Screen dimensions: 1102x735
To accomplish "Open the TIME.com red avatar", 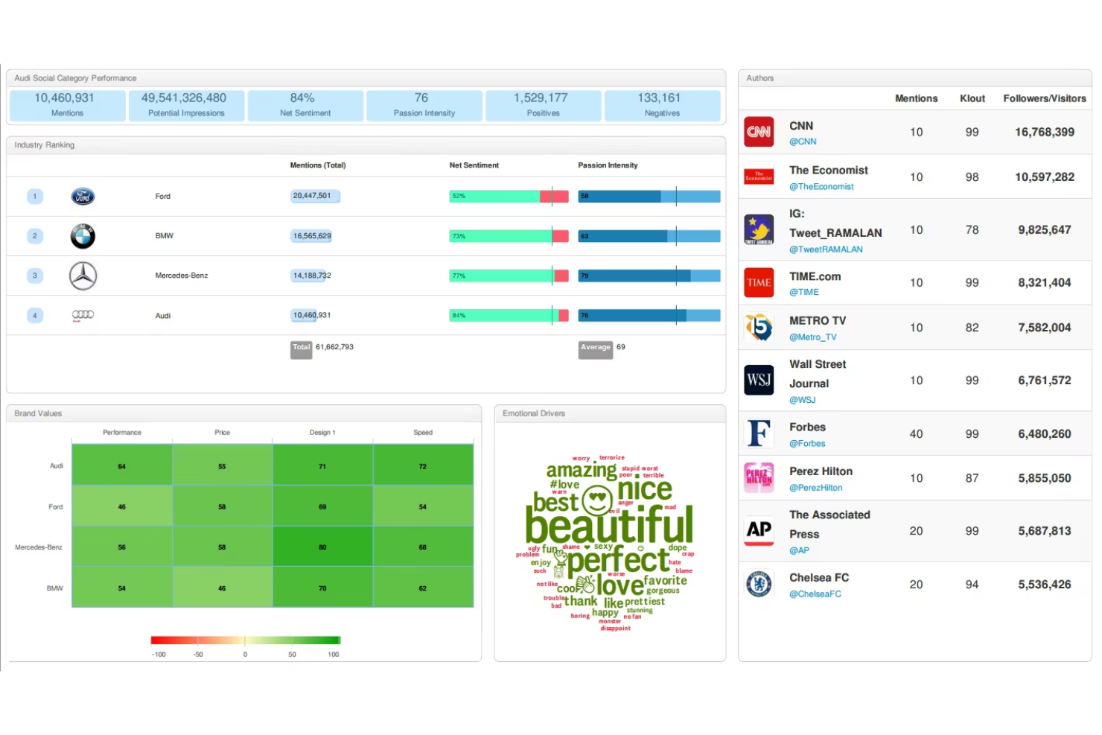I will point(759,282).
